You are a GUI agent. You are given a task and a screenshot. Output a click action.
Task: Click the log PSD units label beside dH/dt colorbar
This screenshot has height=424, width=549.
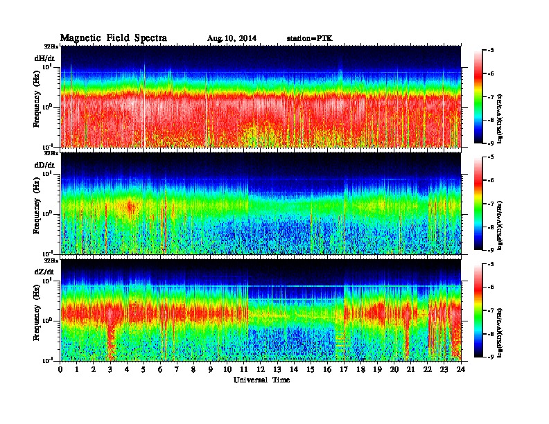[x=500, y=118]
